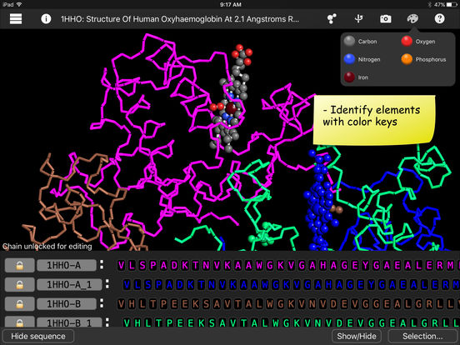Select the 1HHO-A_1 chain label
The height and width of the screenshot is (345, 460).
click(69, 284)
